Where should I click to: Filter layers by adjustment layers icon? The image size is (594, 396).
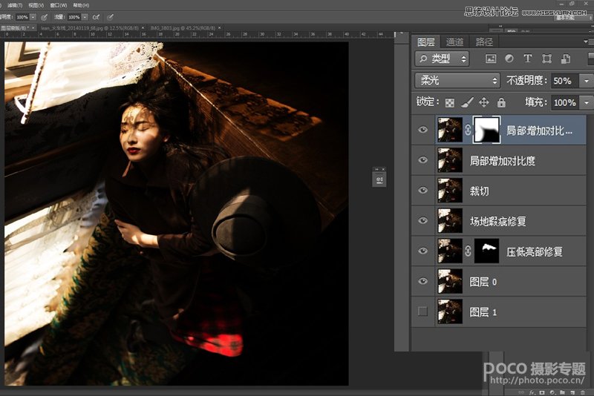(x=509, y=59)
